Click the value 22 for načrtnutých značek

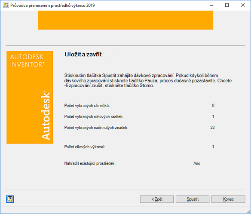[212, 127]
